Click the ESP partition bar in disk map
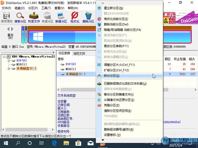This screenshot has width=198, height=148. tap(23, 35)
